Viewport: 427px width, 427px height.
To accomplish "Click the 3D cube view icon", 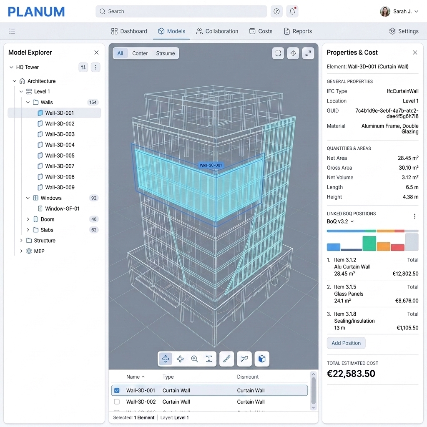I will pos(262,359).
